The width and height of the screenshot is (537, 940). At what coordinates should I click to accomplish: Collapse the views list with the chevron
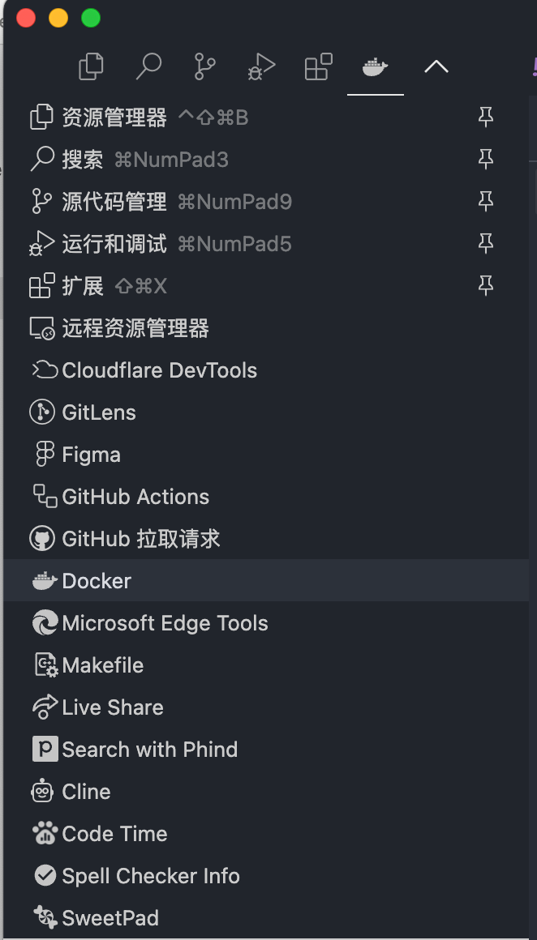[x=436, y=67]
